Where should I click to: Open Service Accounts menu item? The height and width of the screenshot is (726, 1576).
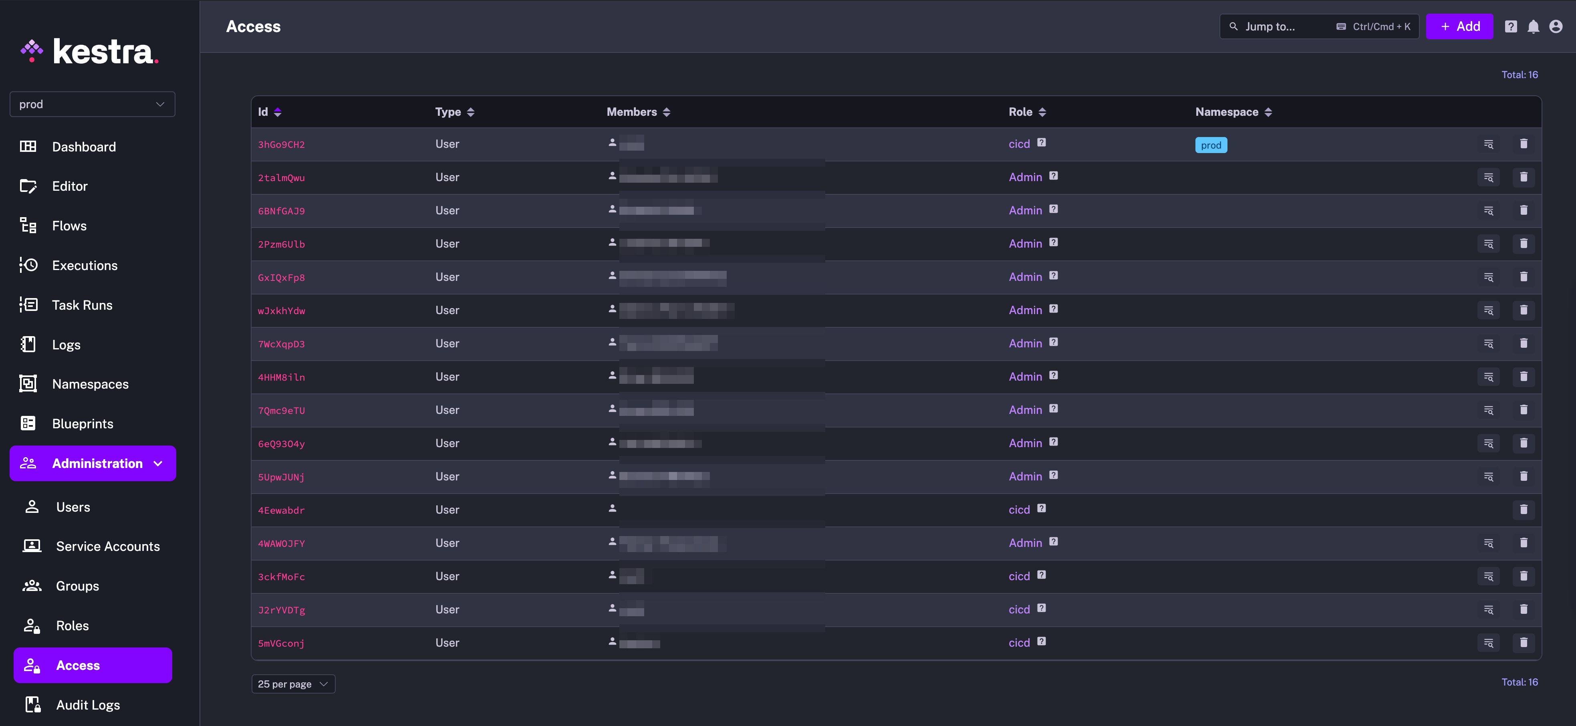108,546
